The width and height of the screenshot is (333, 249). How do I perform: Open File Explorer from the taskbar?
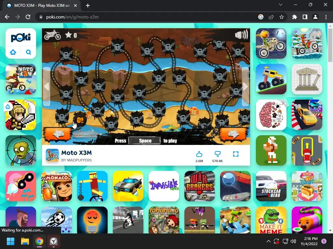point(25,241)
